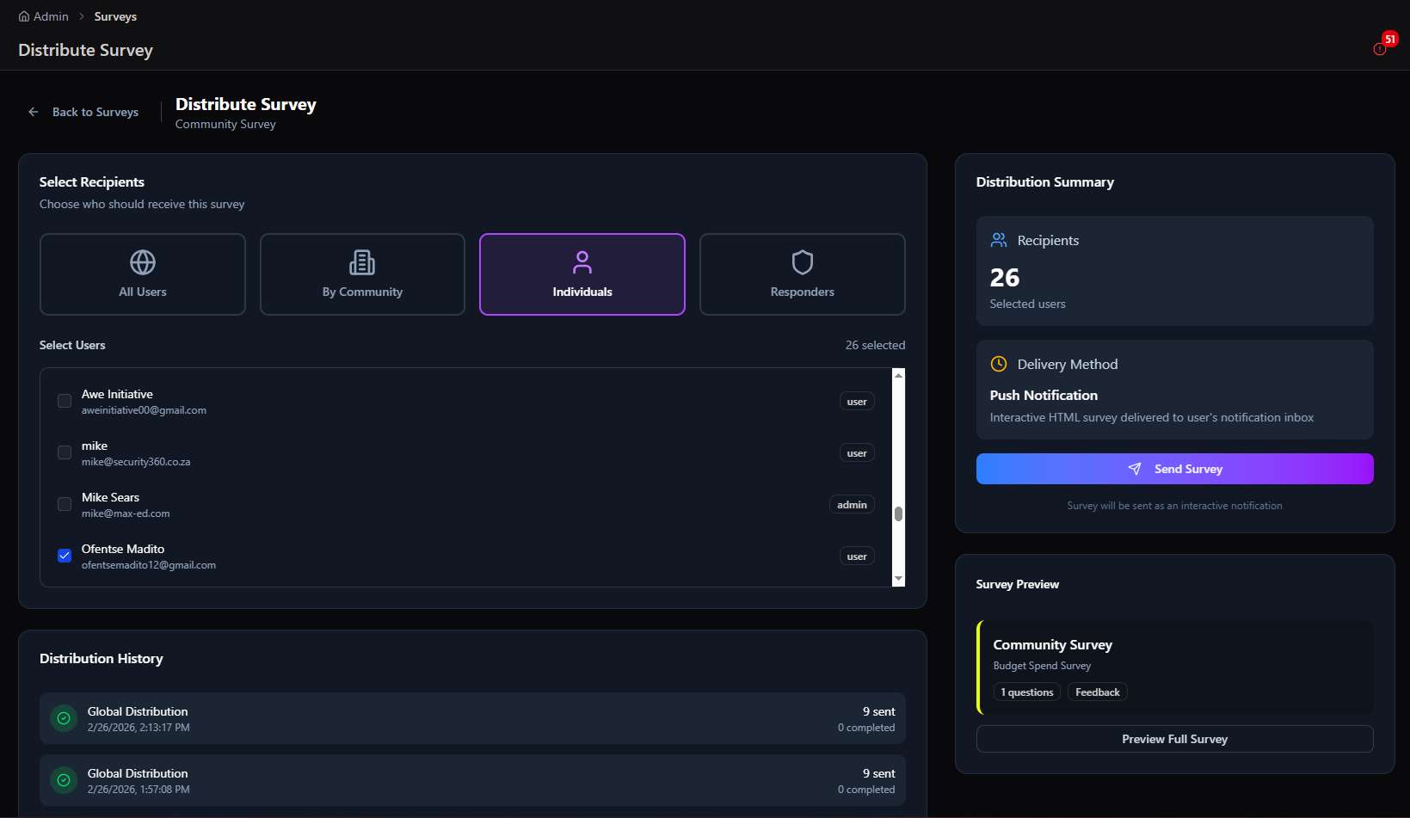Click the paper plane icon on Send Survey
Viewport: 1410px width, 818px height.
coord(1135,469)
